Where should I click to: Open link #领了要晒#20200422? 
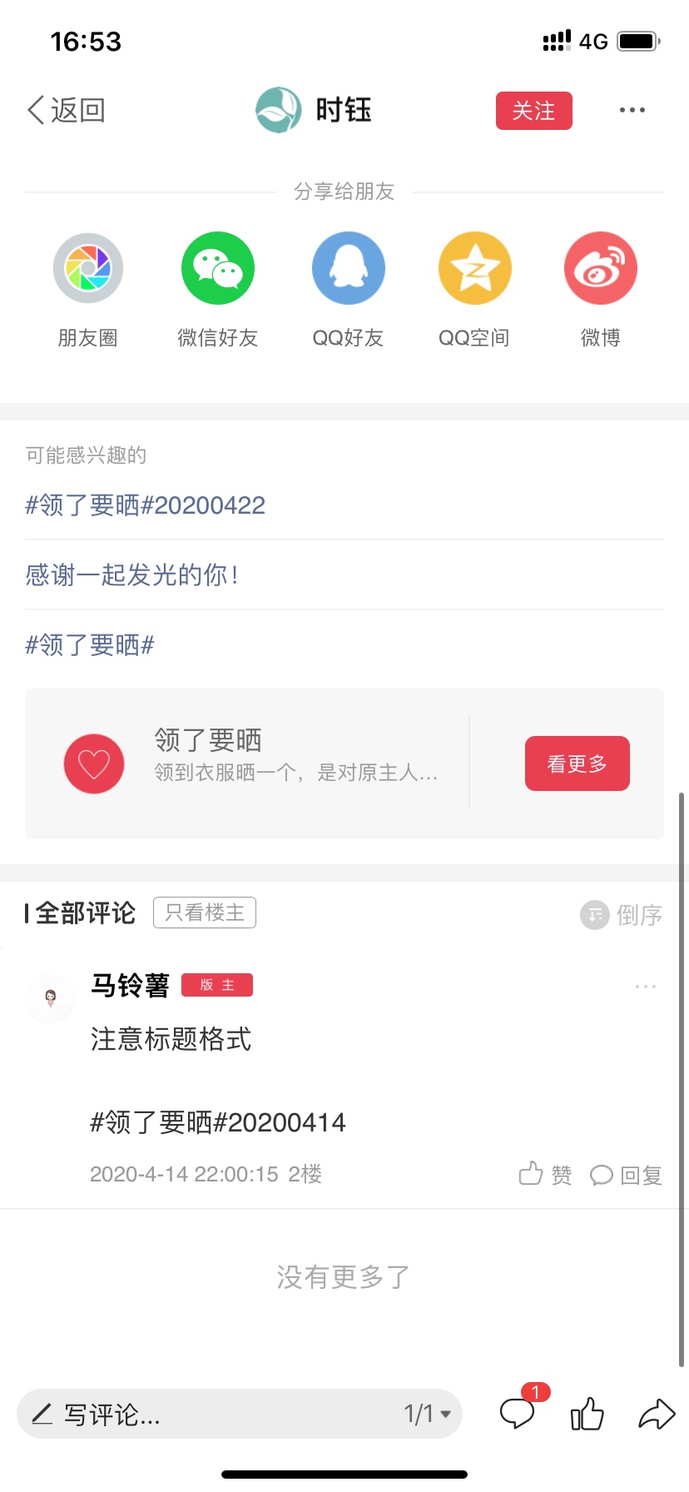click(146, 505)
